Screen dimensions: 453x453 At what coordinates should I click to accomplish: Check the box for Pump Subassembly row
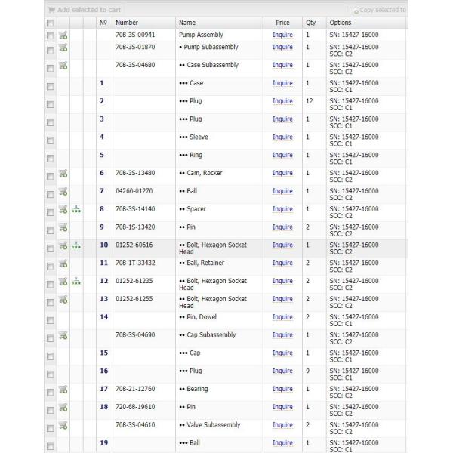tap(51, 51)
